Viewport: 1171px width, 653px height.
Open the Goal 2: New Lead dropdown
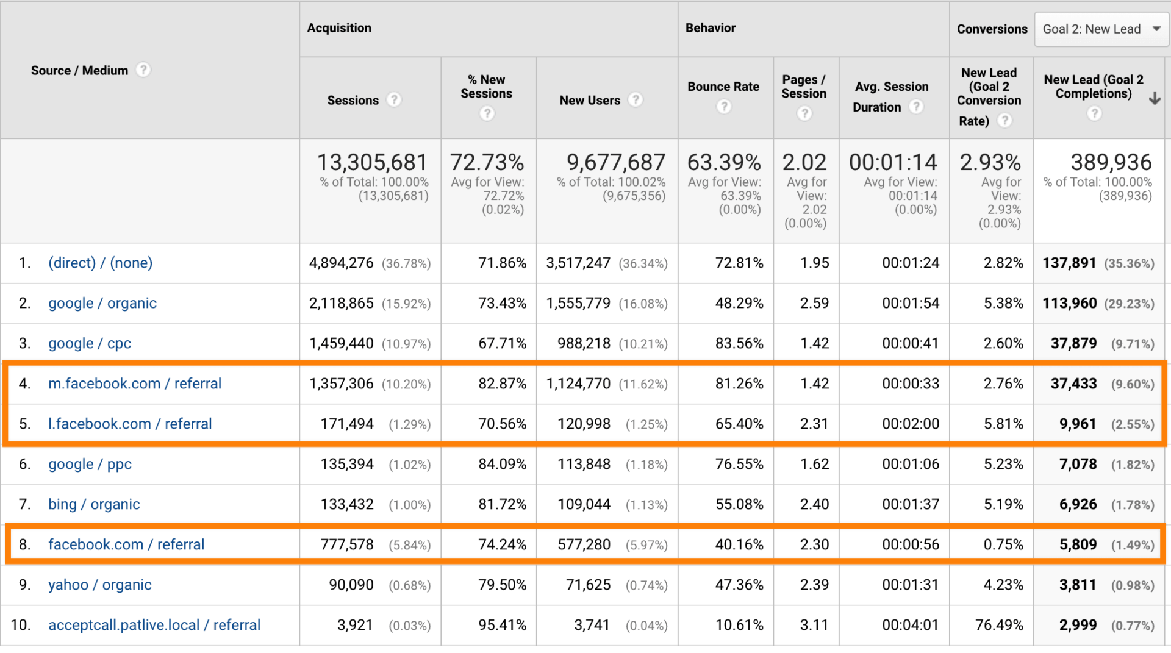(1101, 29)
